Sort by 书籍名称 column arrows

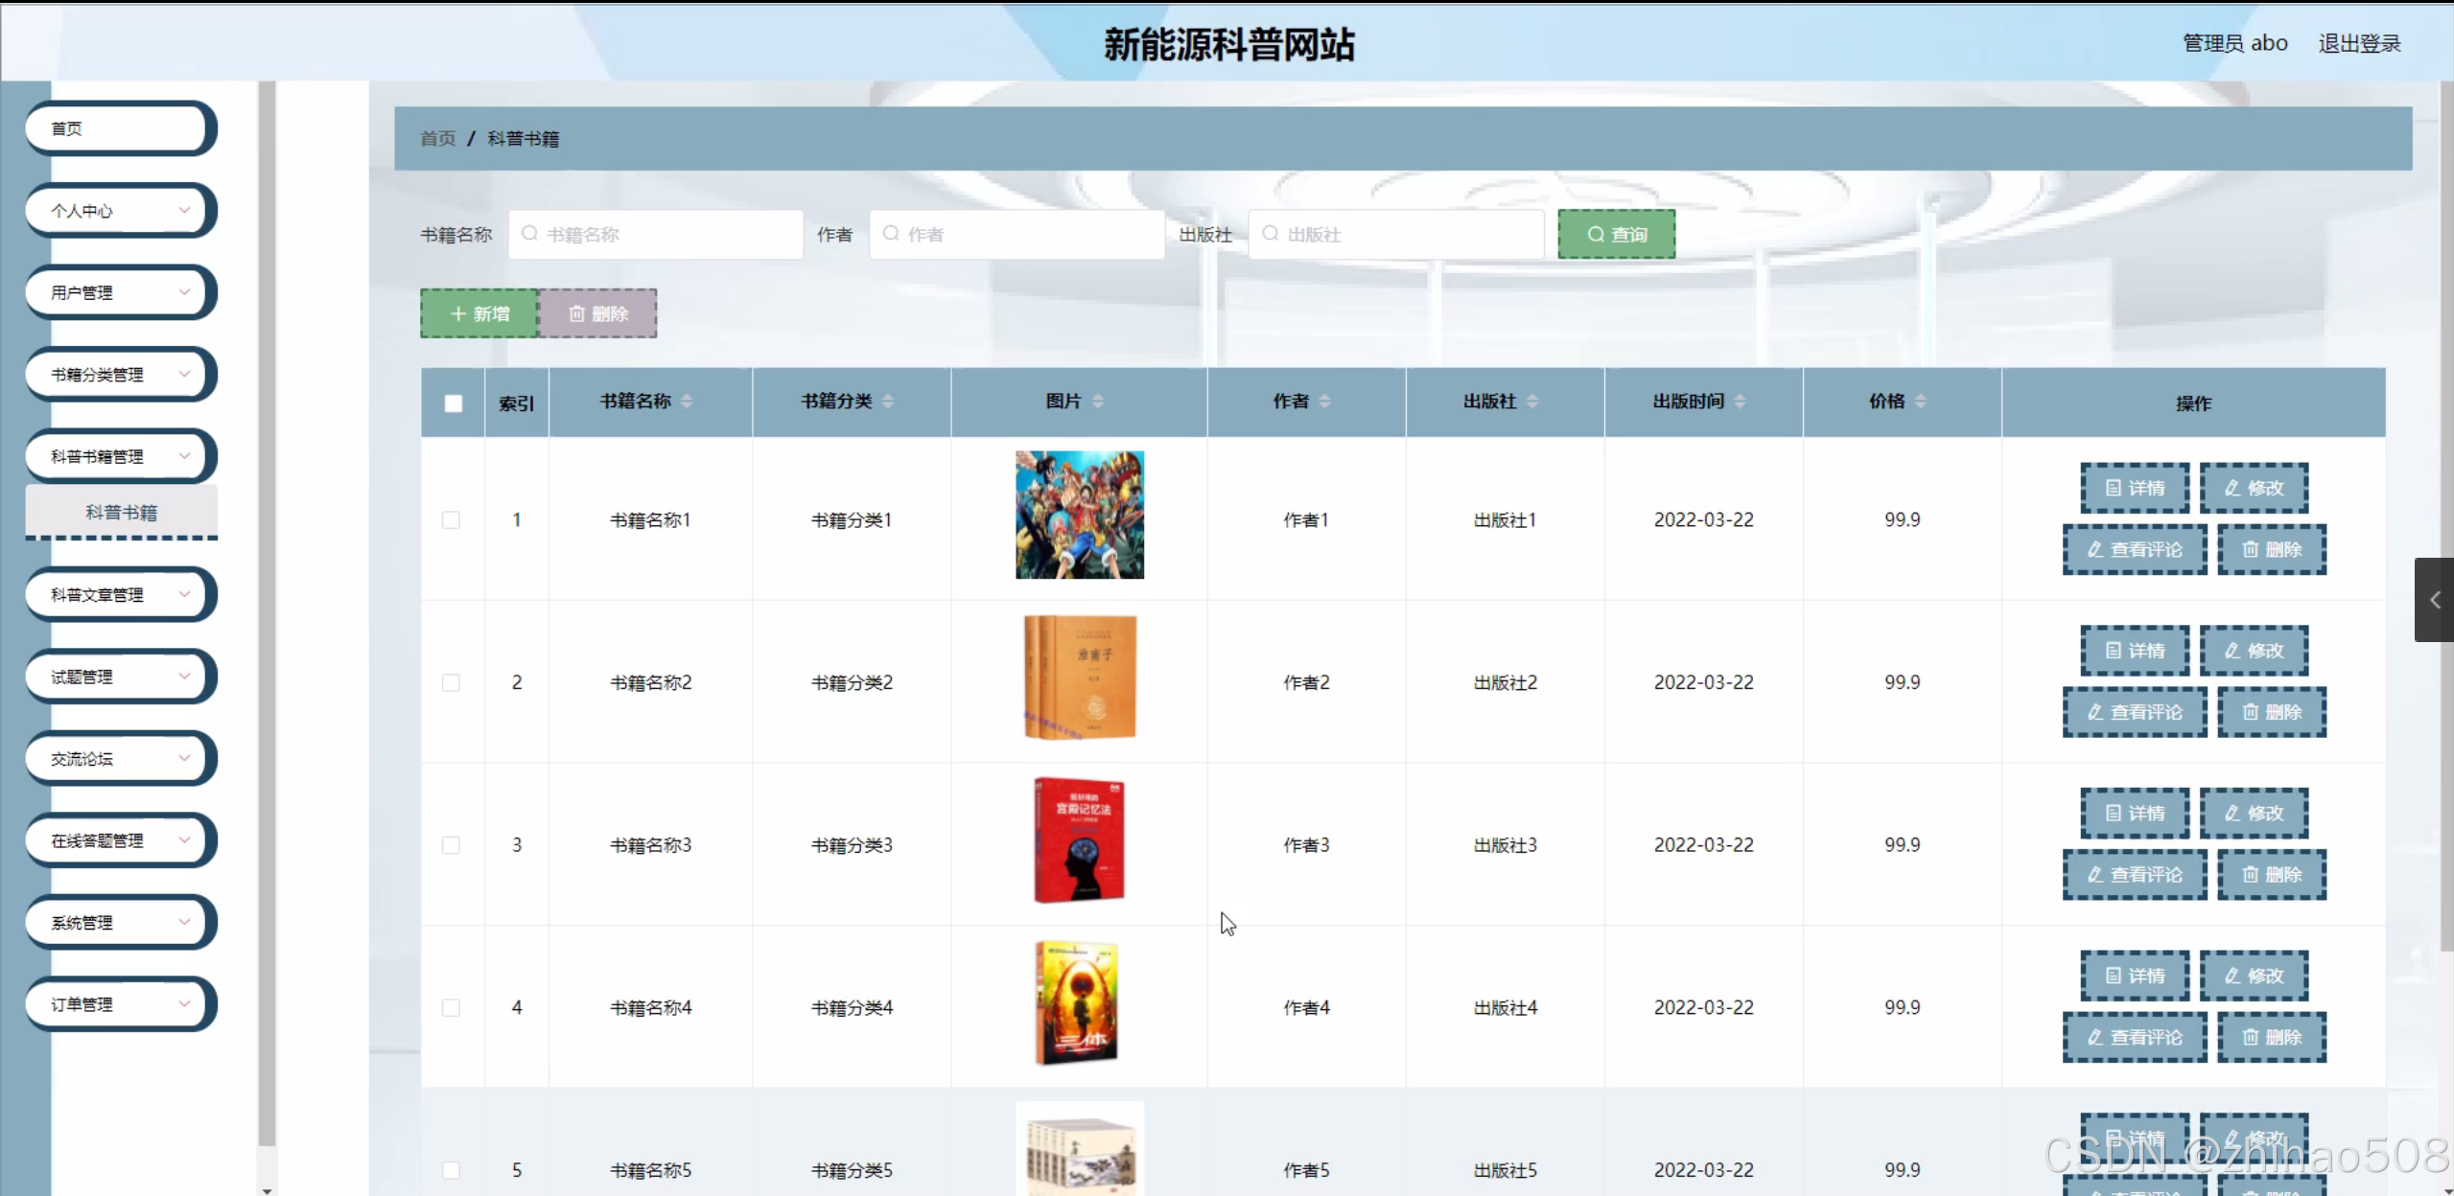(x=687, y=402)
